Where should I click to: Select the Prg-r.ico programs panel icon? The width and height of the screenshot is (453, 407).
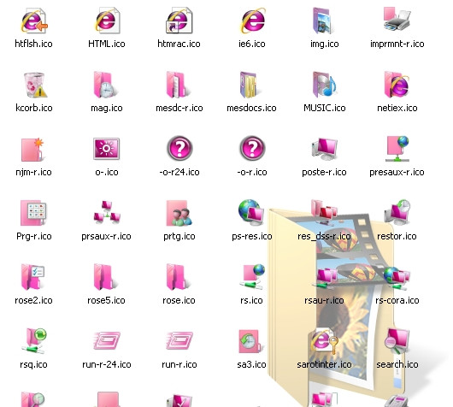(33, 213)
